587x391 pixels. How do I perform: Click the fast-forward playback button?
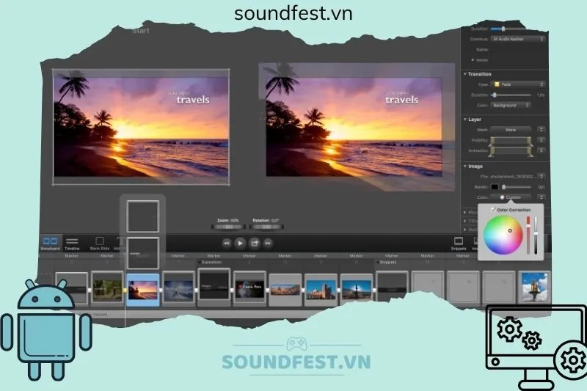(x=269, y=243)
